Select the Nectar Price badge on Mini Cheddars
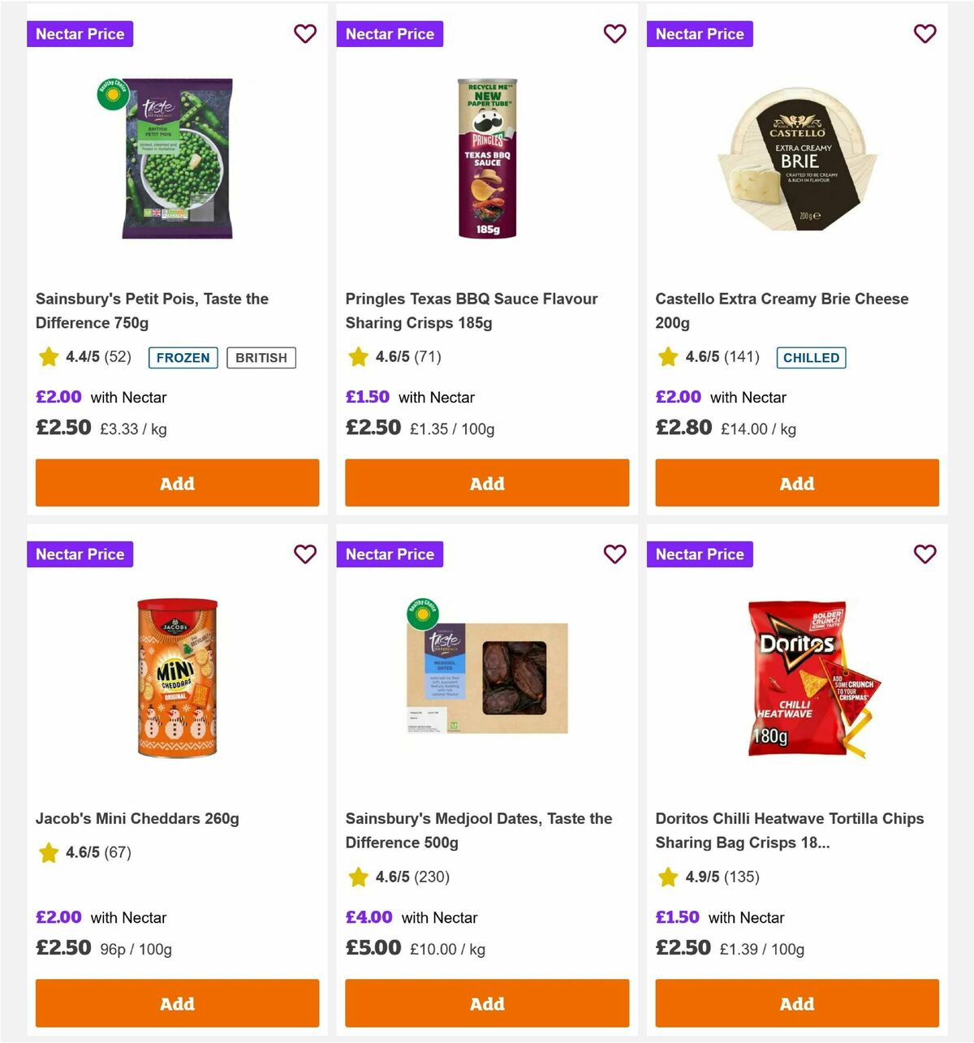 tap(80, 554)
